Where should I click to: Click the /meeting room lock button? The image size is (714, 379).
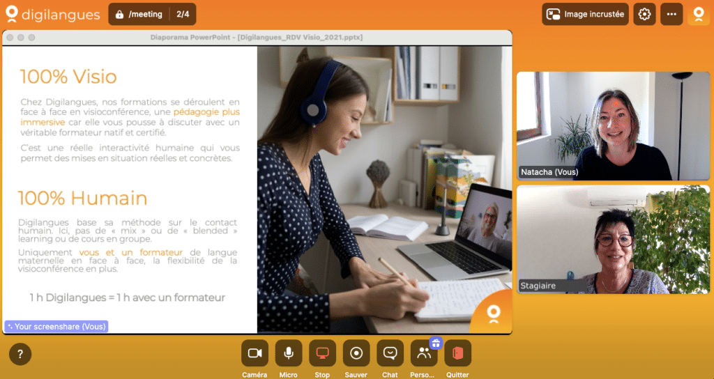click(x=139, y=14)
